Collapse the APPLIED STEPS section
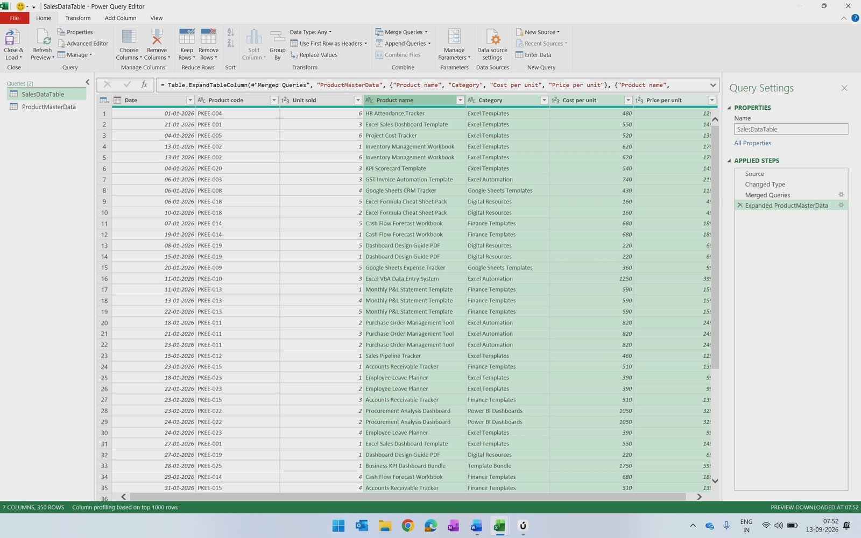This screenshot has width=861, height=538. tap(730, 160)
